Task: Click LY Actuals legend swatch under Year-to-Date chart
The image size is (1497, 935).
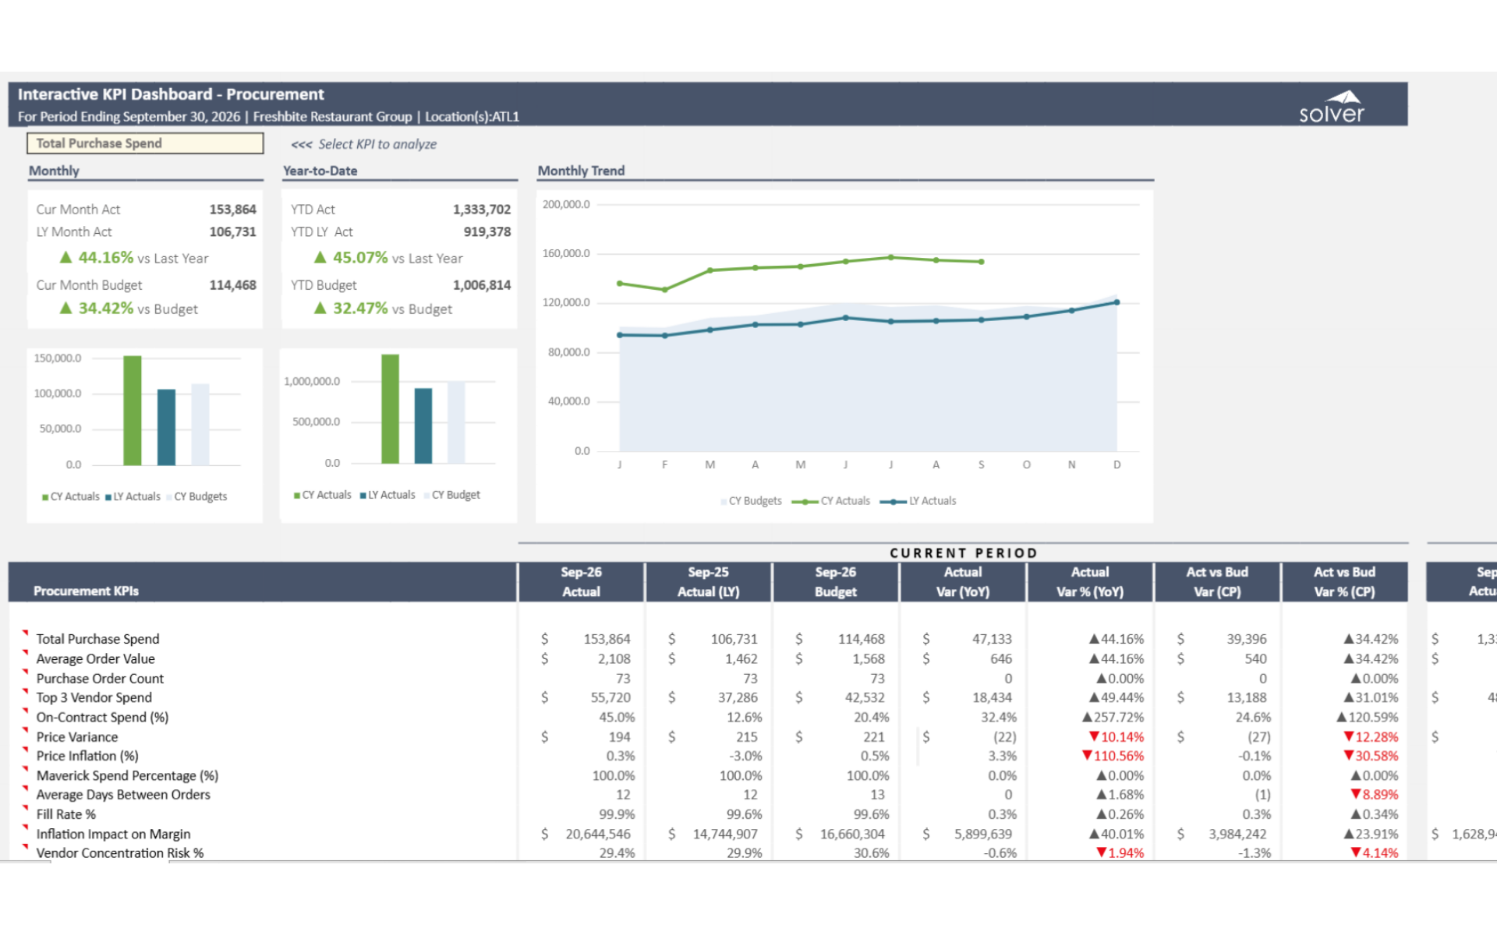Action: point(363,496)
